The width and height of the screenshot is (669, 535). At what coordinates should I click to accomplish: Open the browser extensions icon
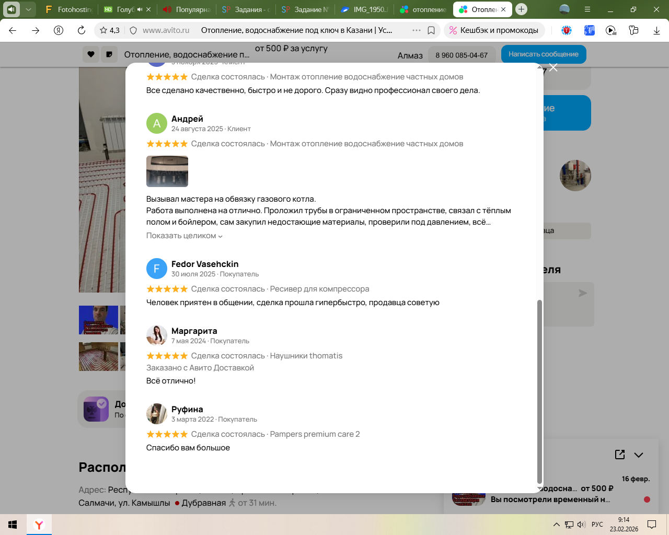[x=633, y=30]
